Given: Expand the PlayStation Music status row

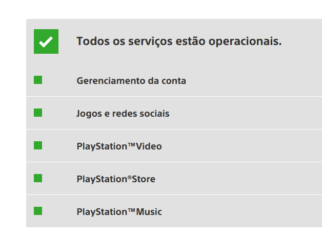Looking at the screenshot, I should (174, 211).
